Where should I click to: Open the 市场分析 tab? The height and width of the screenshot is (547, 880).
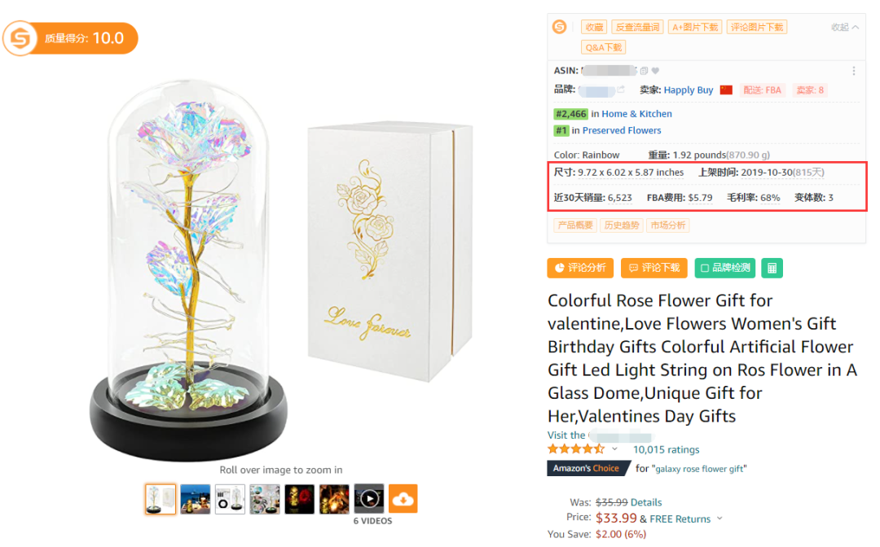pos(667,225)
